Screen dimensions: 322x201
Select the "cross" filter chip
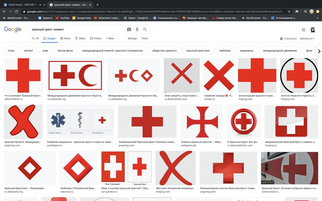click(11, 51)
